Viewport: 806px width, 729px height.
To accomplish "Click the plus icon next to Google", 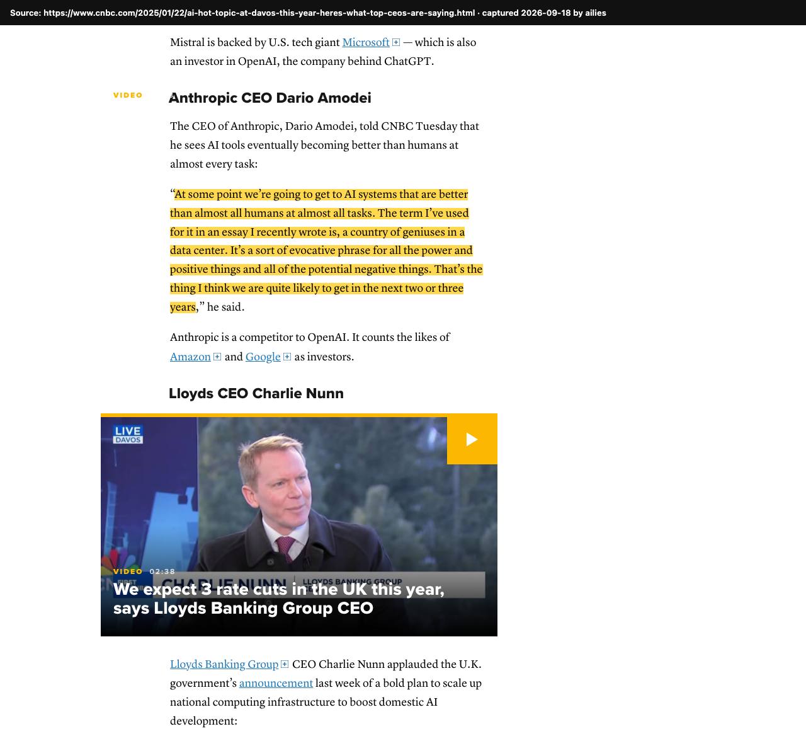I will (x=287, y=357).
